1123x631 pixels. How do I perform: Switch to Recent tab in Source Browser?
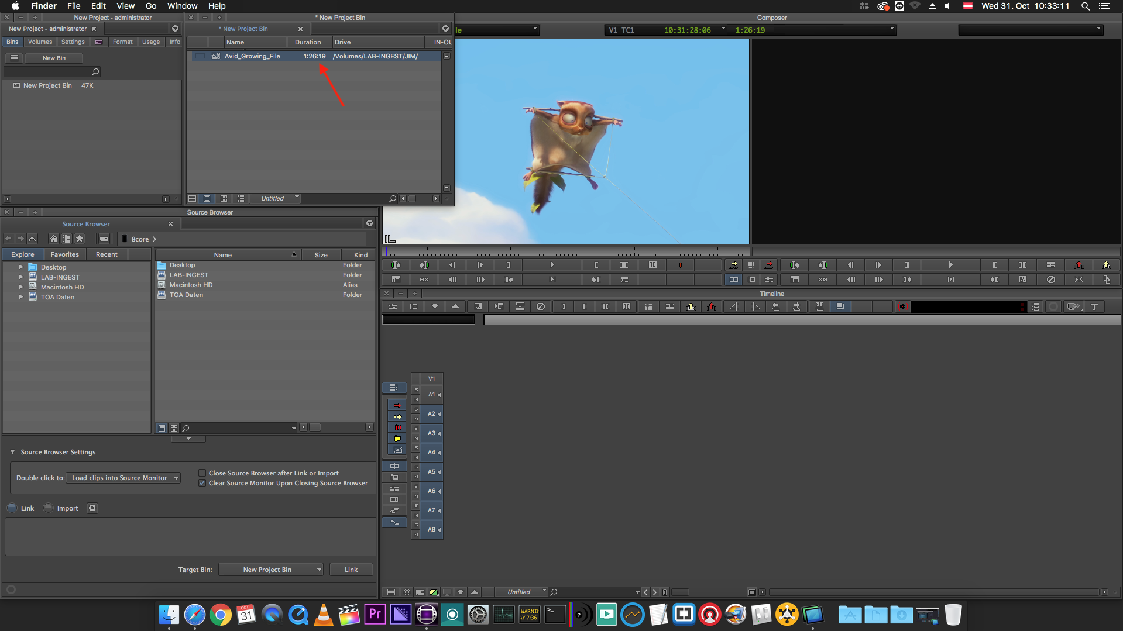(x=107, y=254)
